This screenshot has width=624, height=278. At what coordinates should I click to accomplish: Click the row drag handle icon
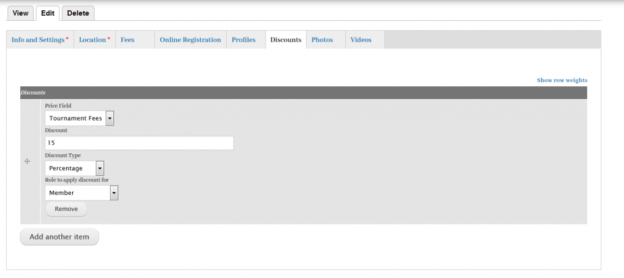[x=28, y=162]
